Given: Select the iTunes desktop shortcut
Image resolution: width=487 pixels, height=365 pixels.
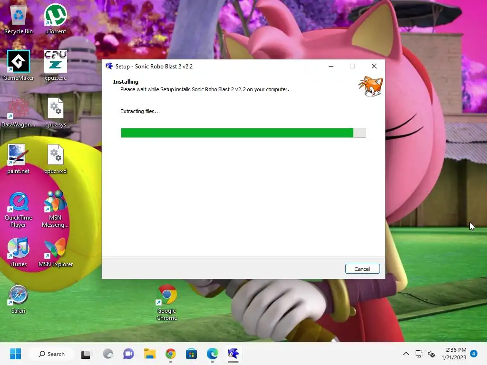Looking at the screenshot, I should [19, 252].
